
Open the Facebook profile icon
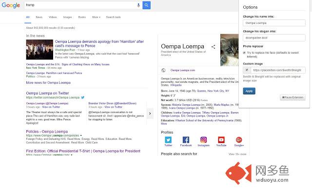[x=186, y=140]
